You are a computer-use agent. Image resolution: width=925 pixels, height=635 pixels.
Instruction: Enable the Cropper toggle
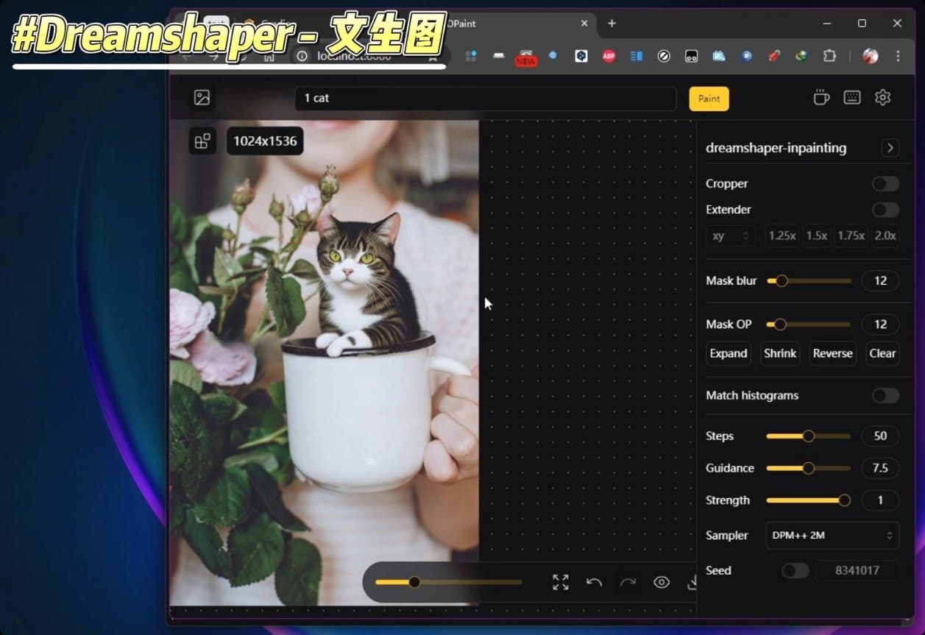(885, 183)
